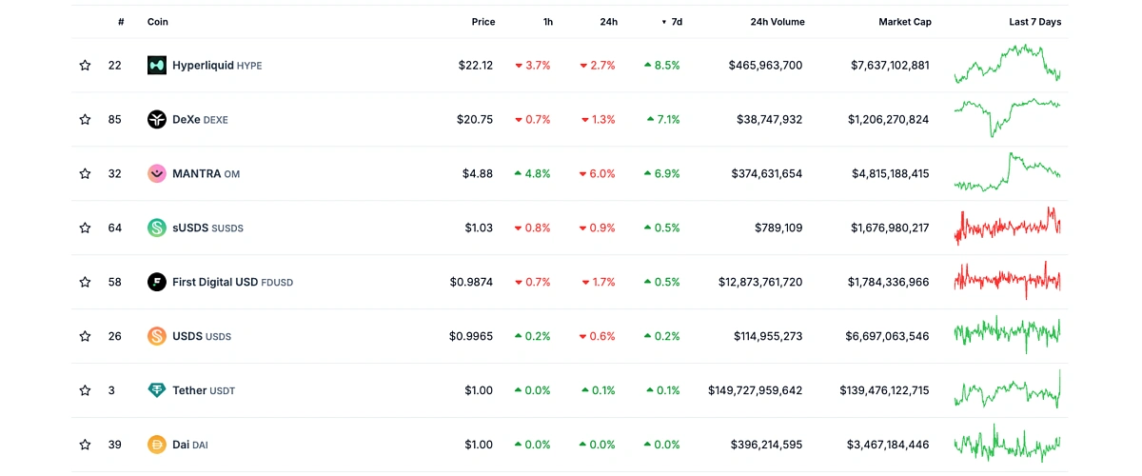View Hyperliquid 7-day sparkline chart

click(1007, 64)
